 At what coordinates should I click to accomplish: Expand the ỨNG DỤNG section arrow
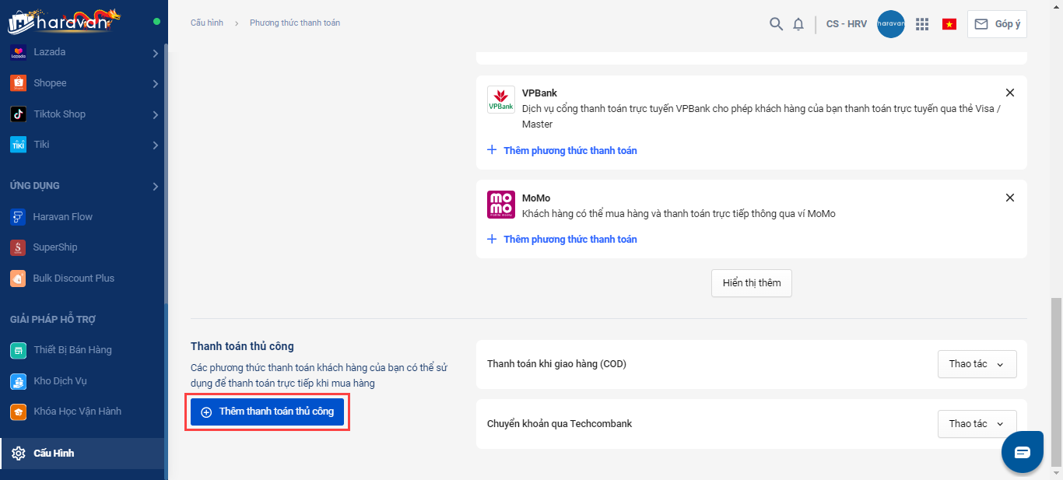156,187
